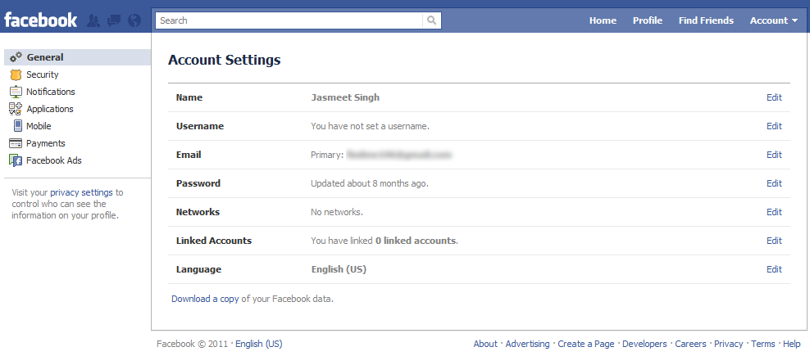Open Find Friends page
Image resolution: width=810 pixels, height=356 pixels.
pyautogui.click(x=706, y=20)
